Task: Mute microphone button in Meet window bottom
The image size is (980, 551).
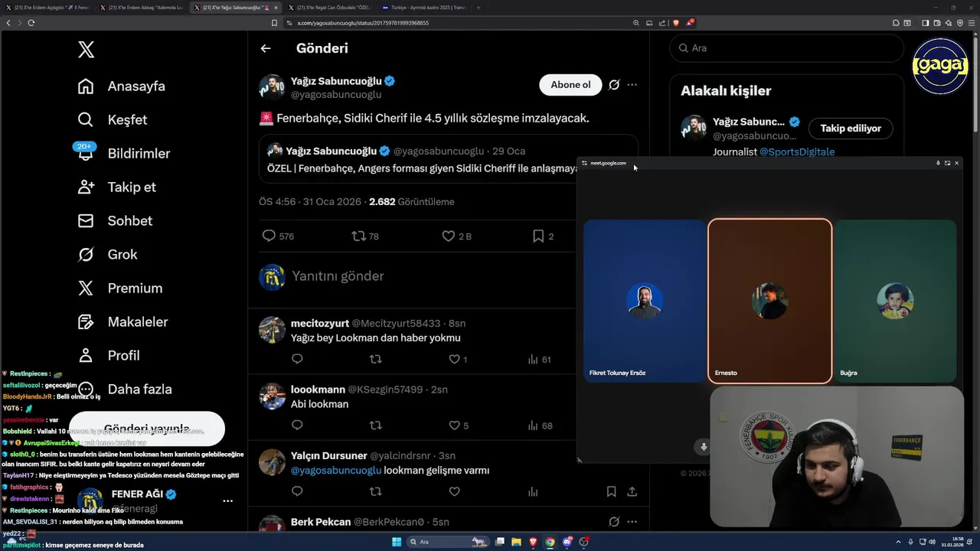Action: 704,447
